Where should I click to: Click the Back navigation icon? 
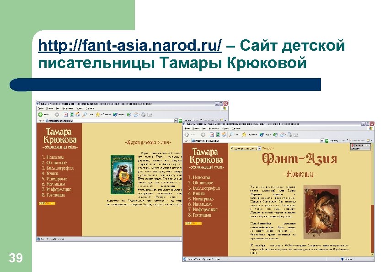pyautogui.click(x=186, y=134)
